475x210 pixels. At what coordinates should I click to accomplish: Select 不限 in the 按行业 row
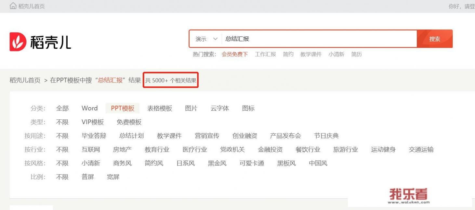(62, 150)
